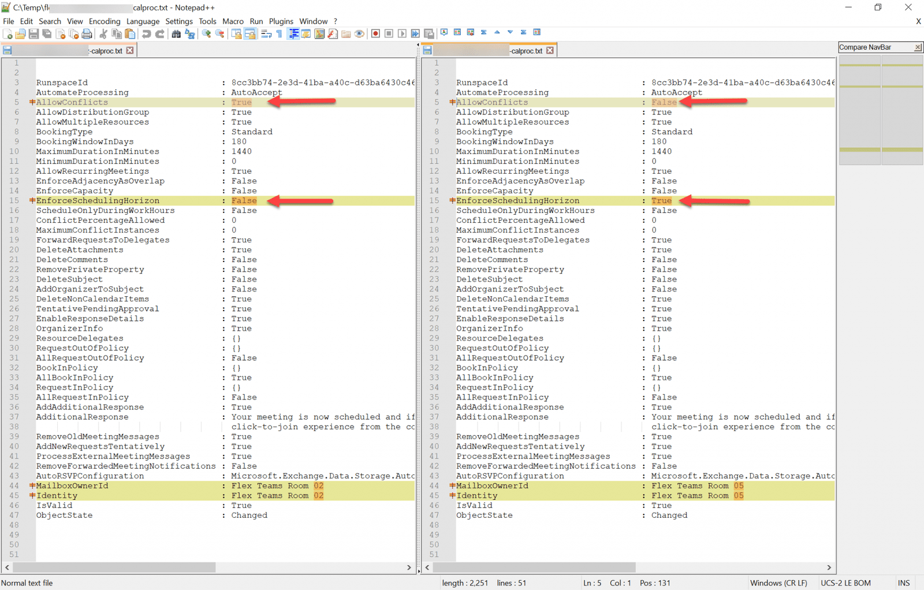Screen dimensions: 924x590
Task: Jump to the next difference icon
Action: [x=510, y=33]
